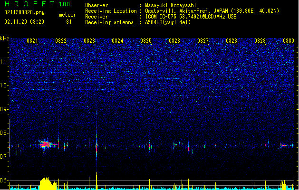Click the date stamp 02.11.20 03:20
The height and width of the screenshot is (190, 299).
click(x=24, y=22)
